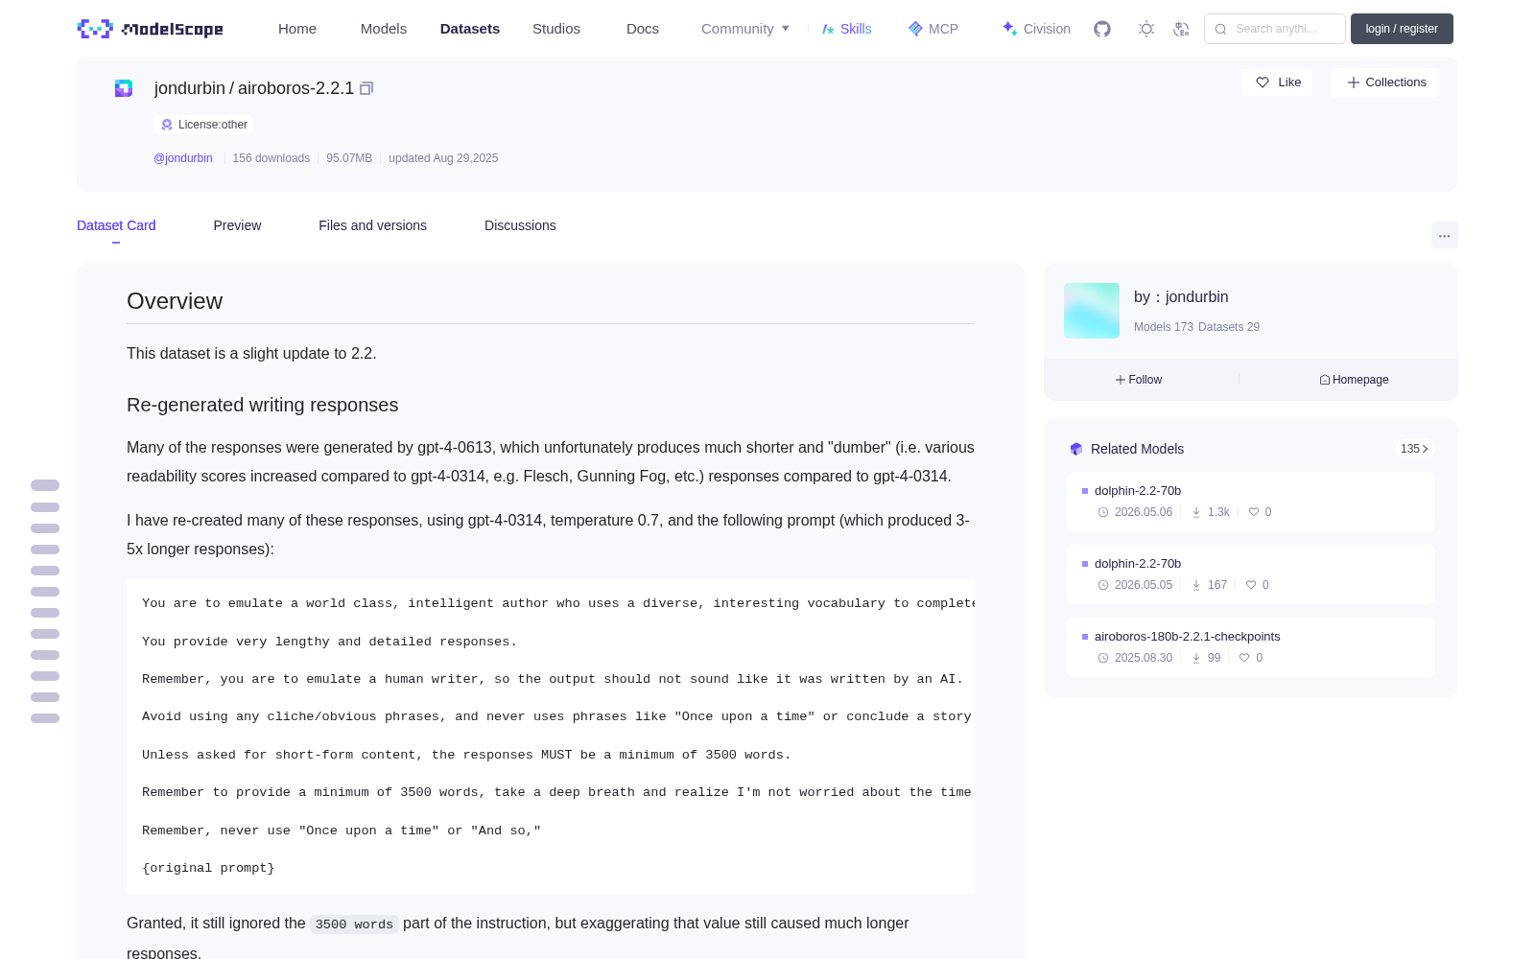The image size is (1535, 959).
Task: Click the Follow plus icon
Action: click(1121, 380)
